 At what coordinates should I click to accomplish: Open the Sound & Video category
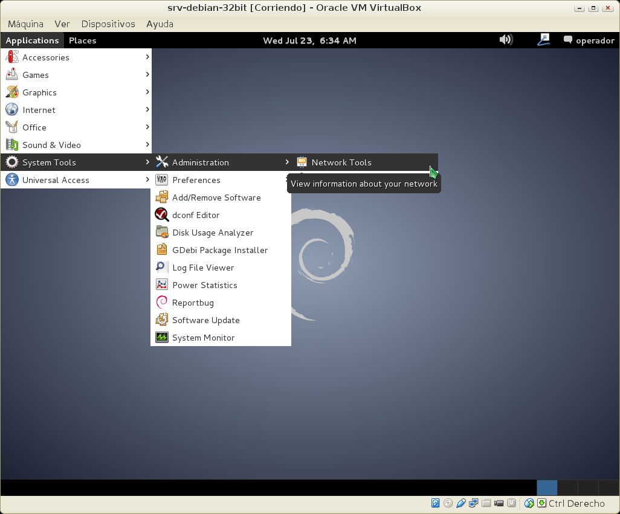click(x=51, y=145)
